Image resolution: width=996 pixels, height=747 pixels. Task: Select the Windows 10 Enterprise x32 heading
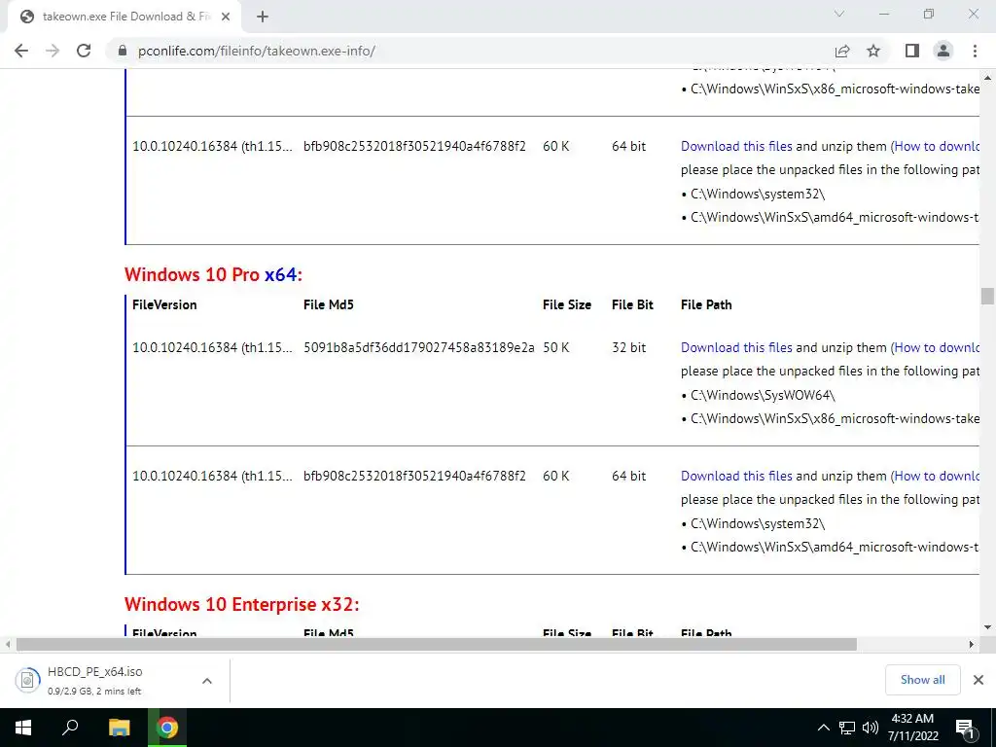[x=242, y=604]
